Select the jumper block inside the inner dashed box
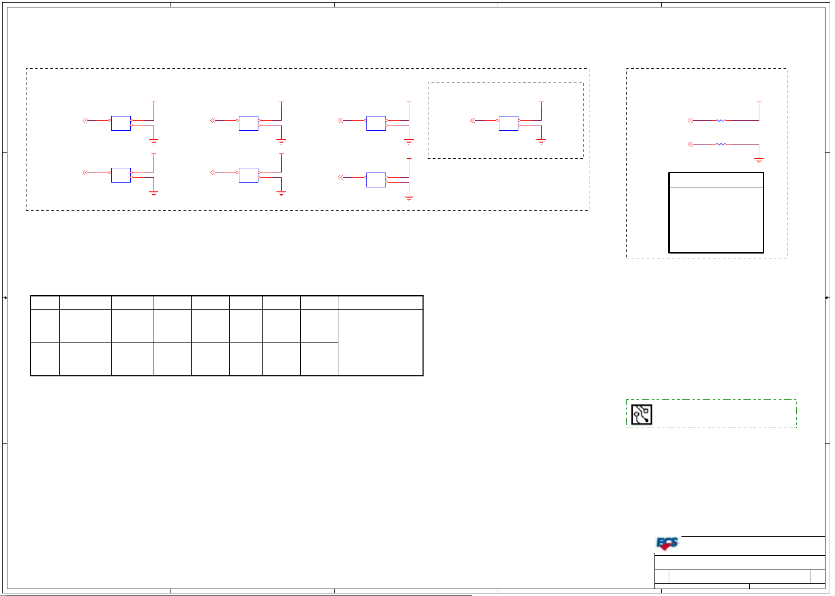The image size is (835, 596). click(x=508, y=123)
